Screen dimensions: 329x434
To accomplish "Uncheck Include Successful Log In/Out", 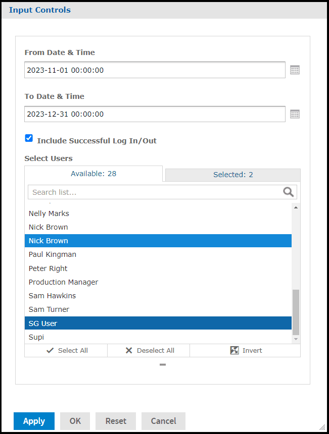I will pyautogui.click(x=29, y=138).
